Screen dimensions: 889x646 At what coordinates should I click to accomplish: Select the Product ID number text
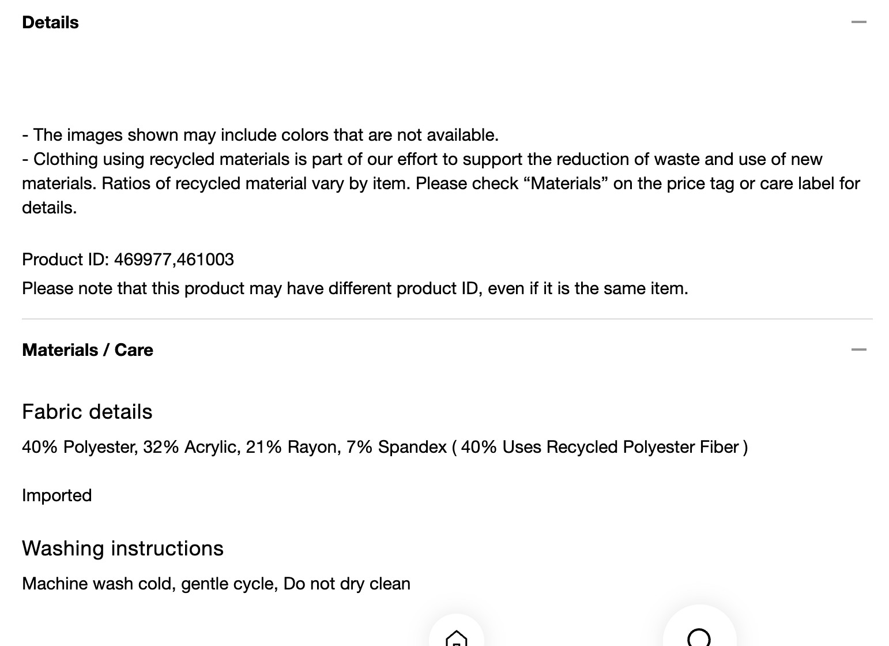[x=174, y=260]
